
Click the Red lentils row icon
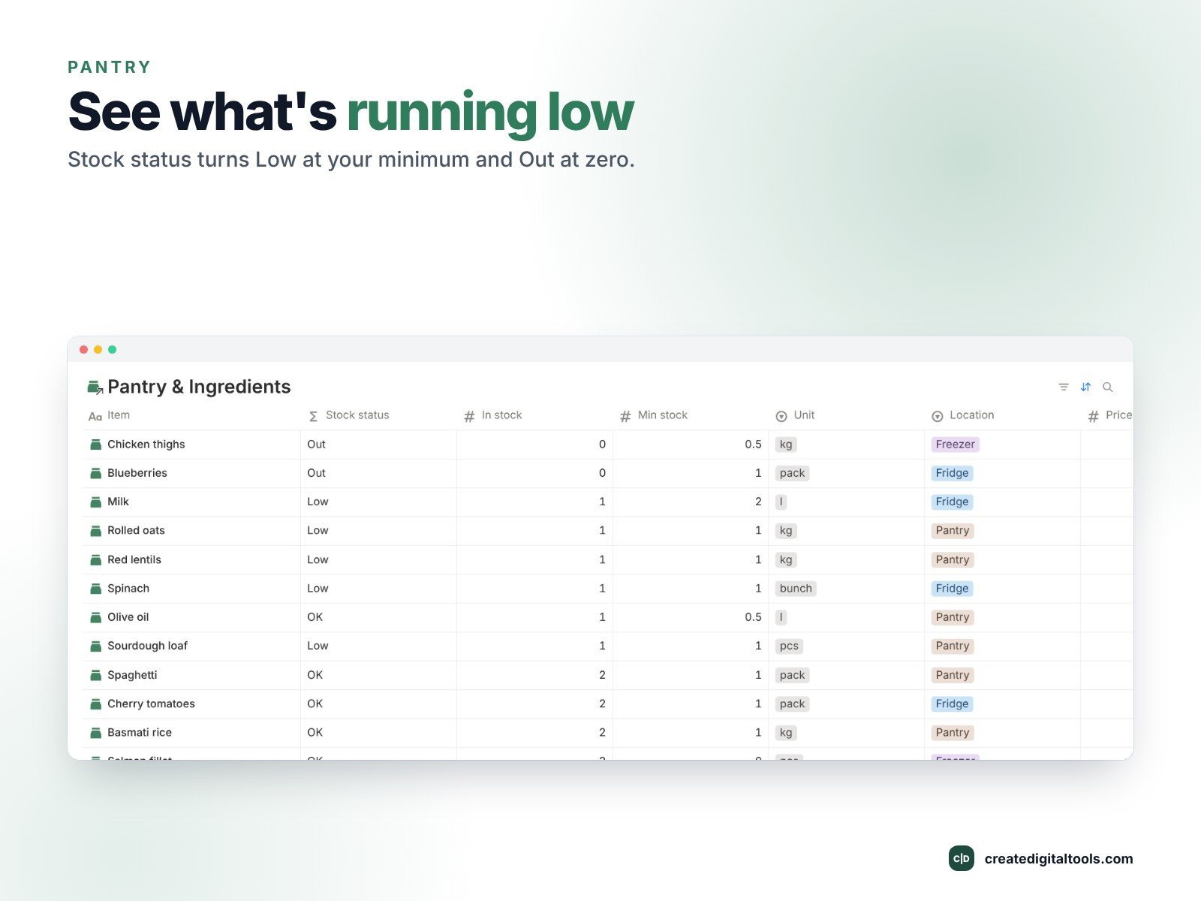(x=96, y=559)
